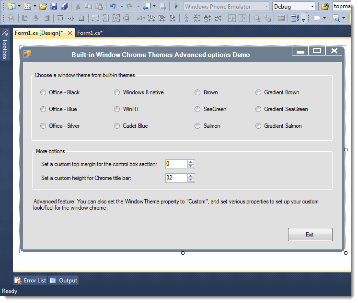Click the Align Tops icon

(x=60, y=18)
